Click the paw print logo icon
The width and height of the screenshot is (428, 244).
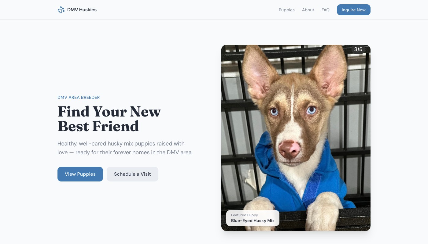point(61,10)
